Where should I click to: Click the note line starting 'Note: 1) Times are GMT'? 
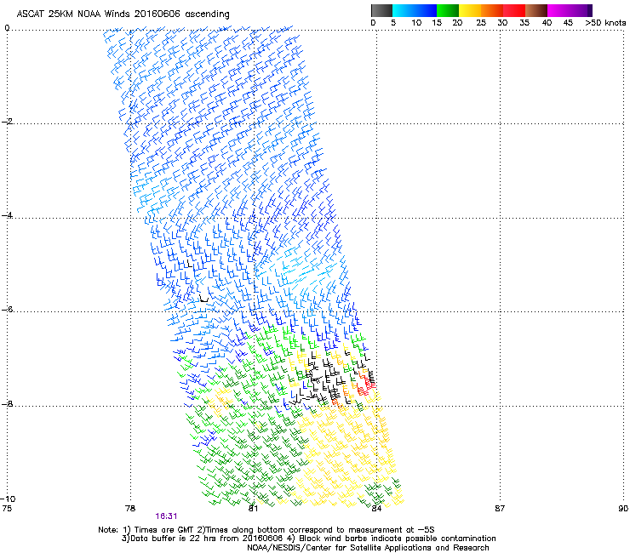[266, 530]
